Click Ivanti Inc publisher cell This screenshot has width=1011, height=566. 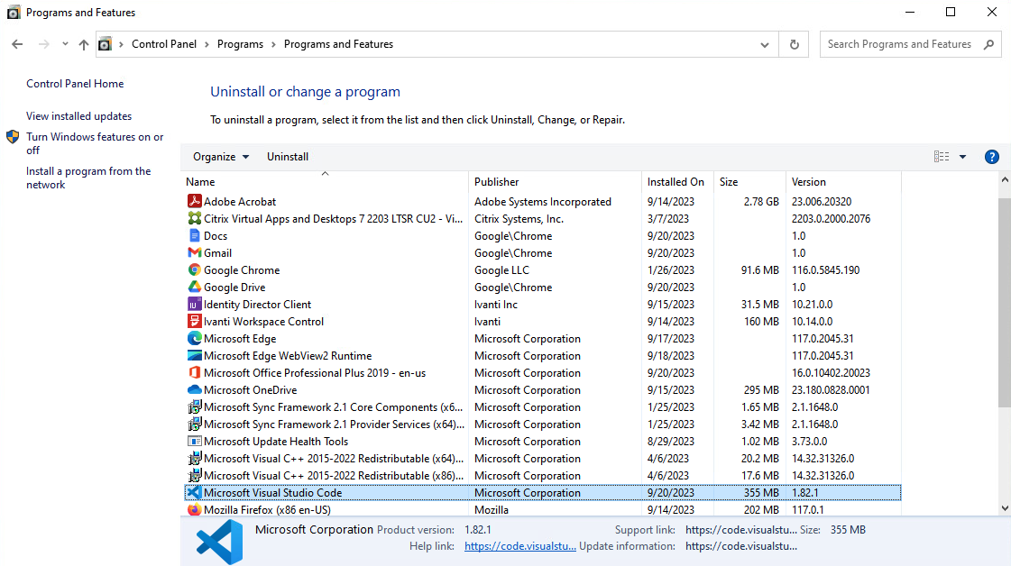(496, 305)
